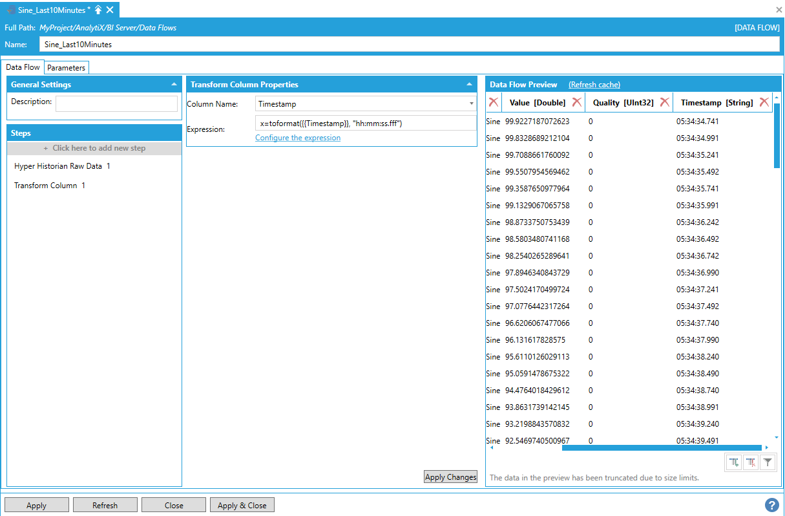Select the Data Flow tab
Image resolution: width=785 pixels, height=516 pixels.
(x=23, y=67)
